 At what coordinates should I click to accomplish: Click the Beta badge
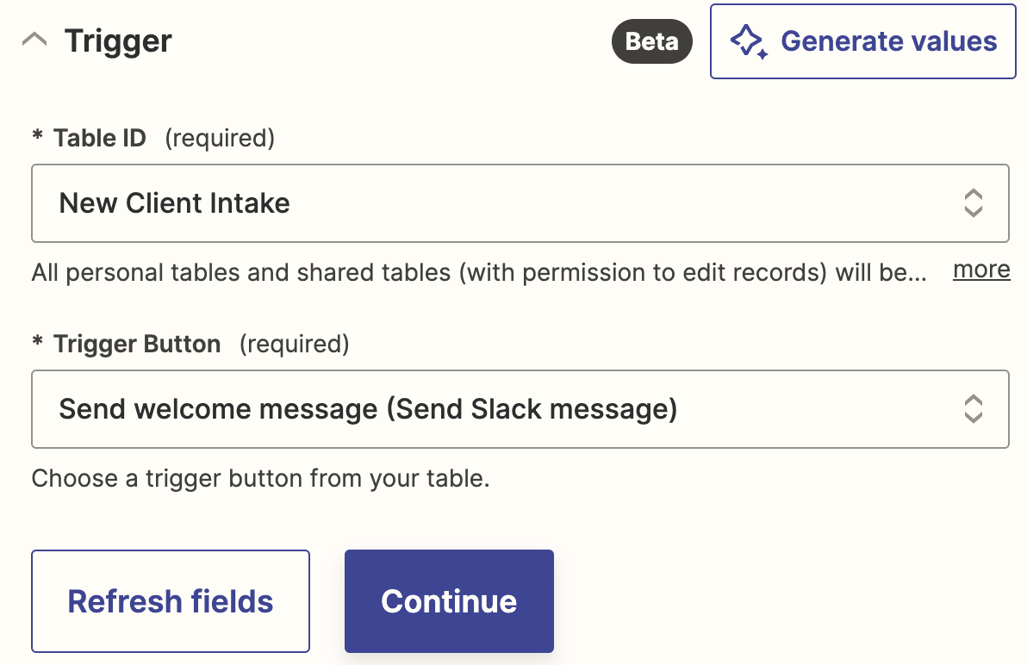[651, 41]
